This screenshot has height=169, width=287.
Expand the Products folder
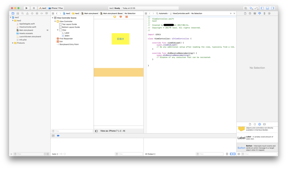[13, 43]
